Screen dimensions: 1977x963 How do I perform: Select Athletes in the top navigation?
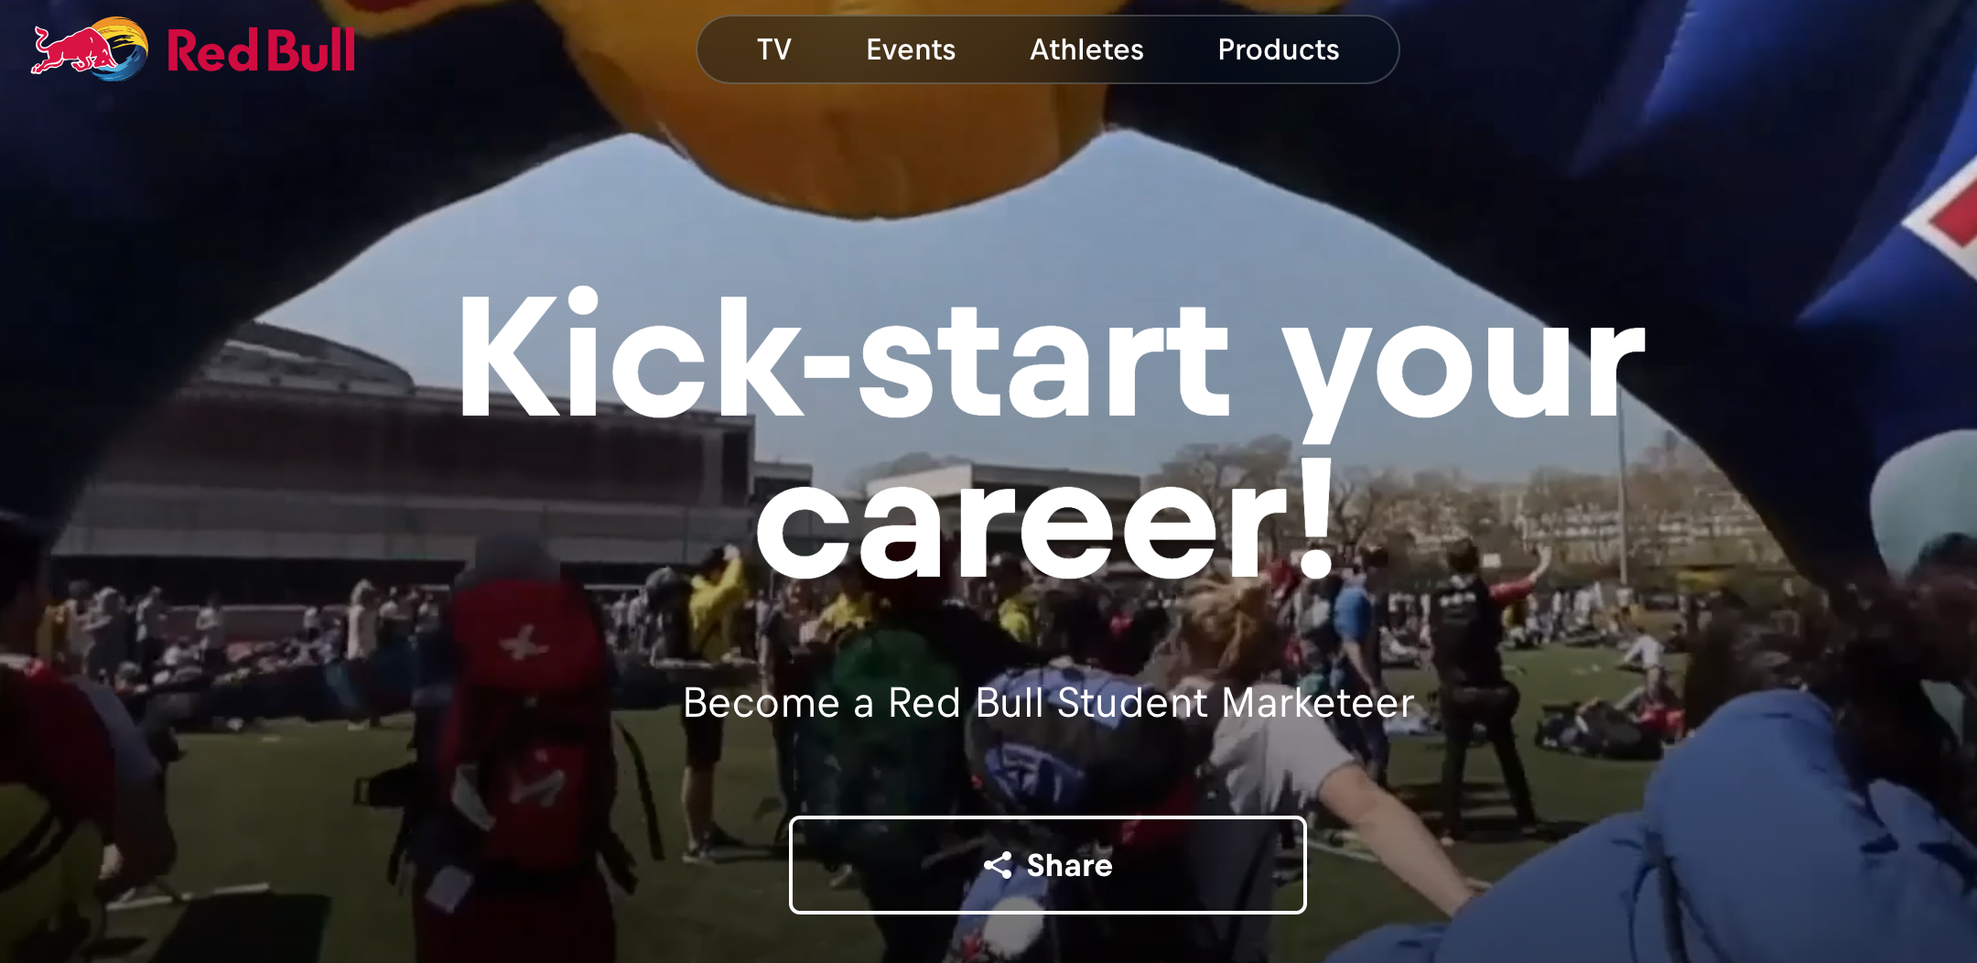(1086, 49)
